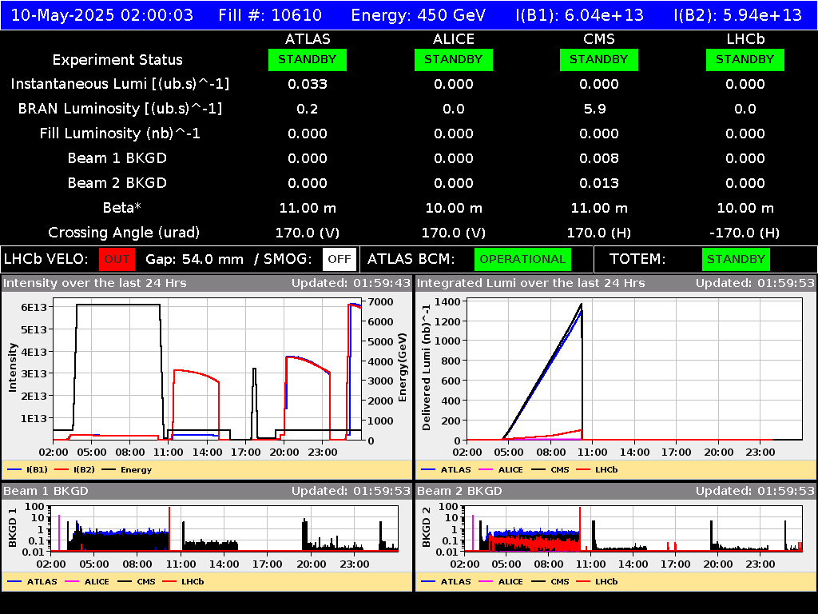
Task: Select the Energy: 450 GeV header text
Action: click(x=419, y=15)
